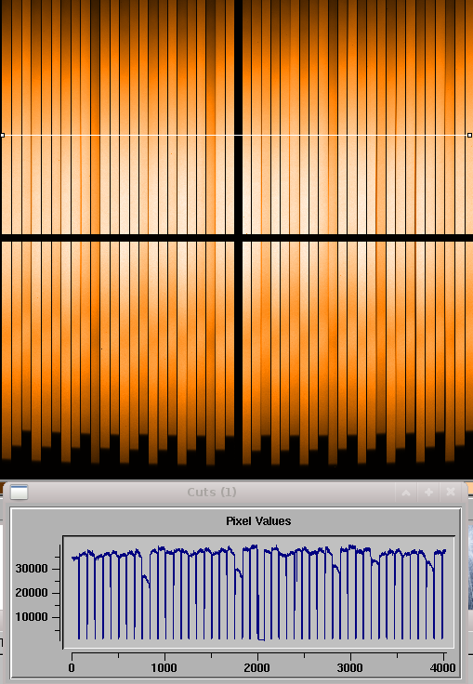Shade the Cuts window with up-arrow button
Screen dimensions: 473x684
click(406, 493)
